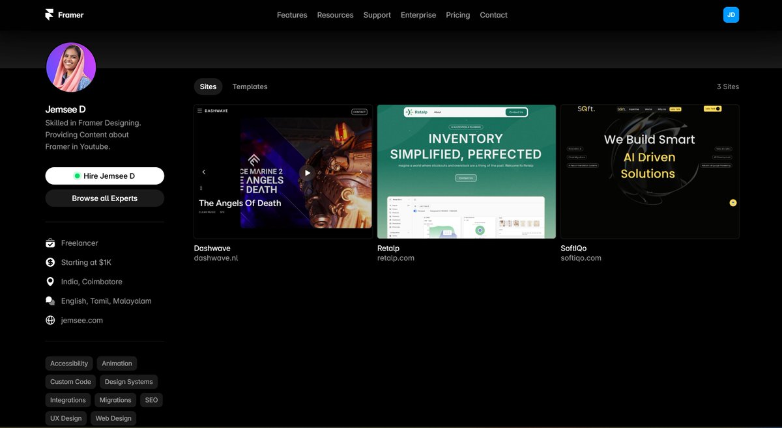The image size is (782, 428).
Task: Select the Accessibility tag
Action: (x=69, y=364)
